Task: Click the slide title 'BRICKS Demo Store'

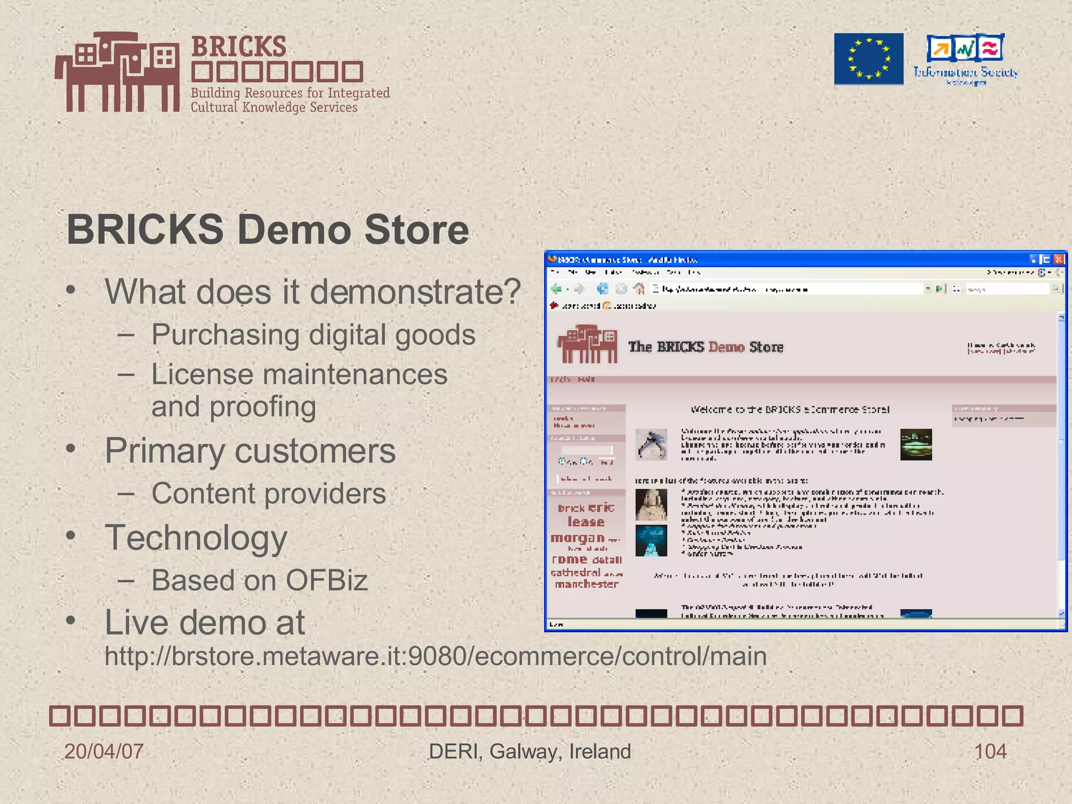Action: point(268,229)
